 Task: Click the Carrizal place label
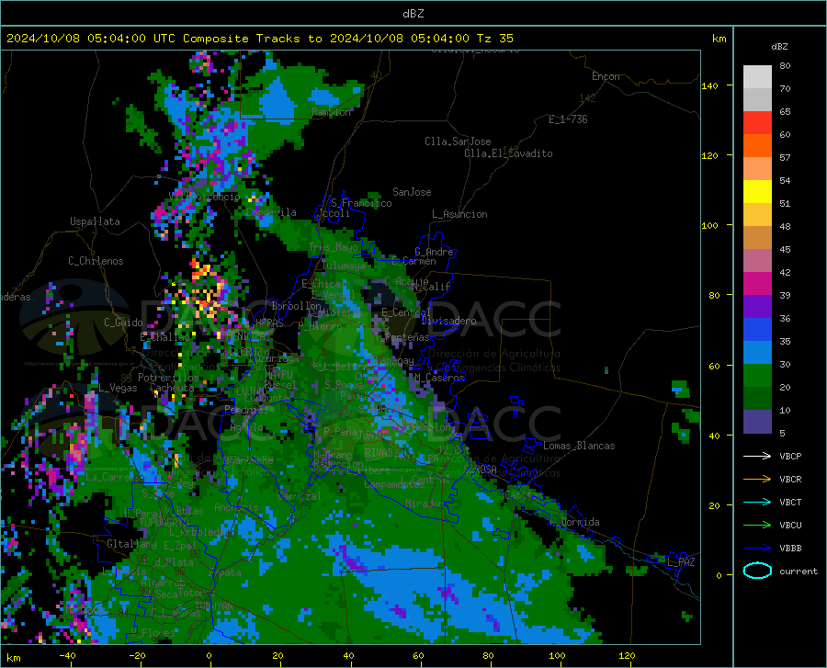tap(299, 496)
